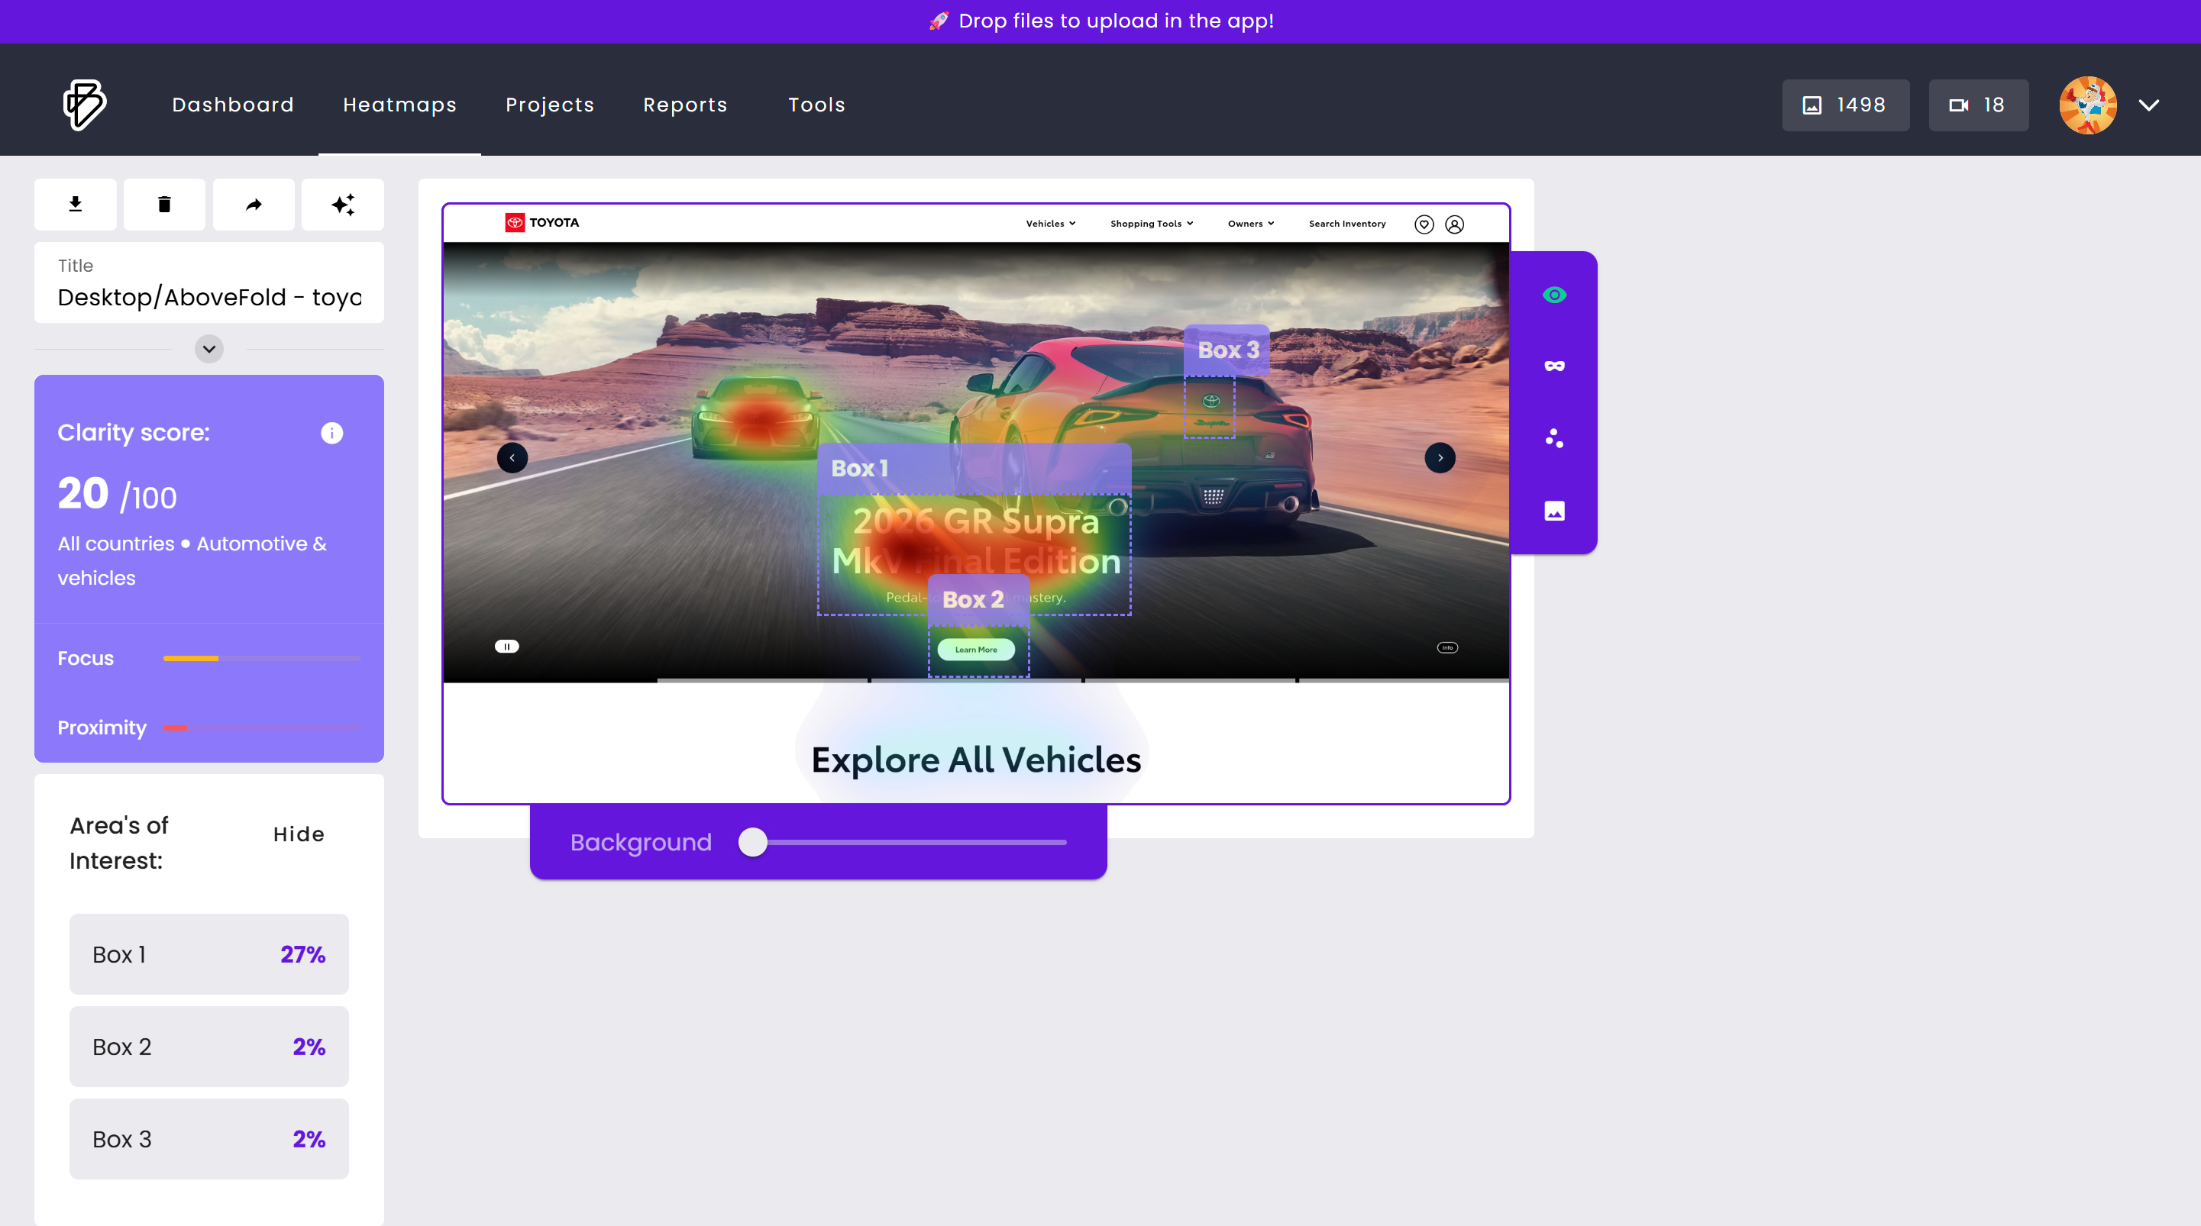The height and width of the screenshot is (1226, 2201).
Task: Select the three-dots clusters view icon
Action: tap(1554, 438)
